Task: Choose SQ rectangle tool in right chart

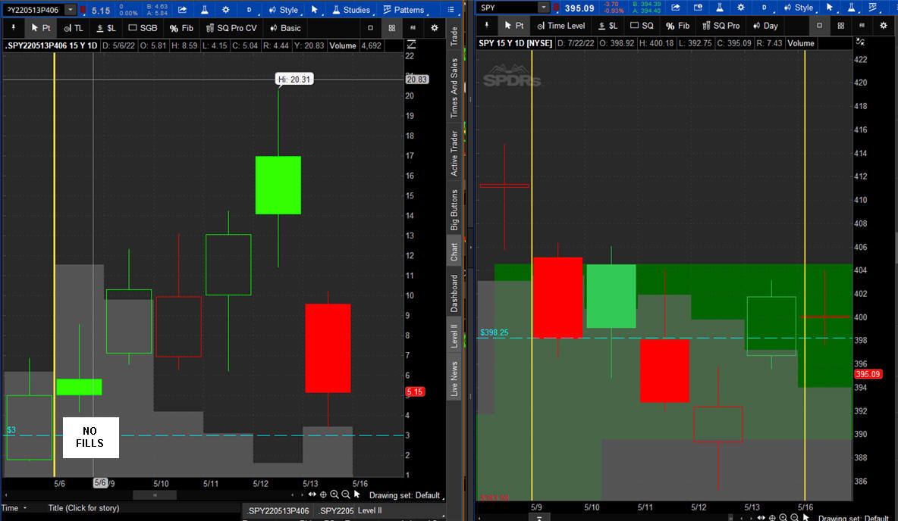Action: 642,25
